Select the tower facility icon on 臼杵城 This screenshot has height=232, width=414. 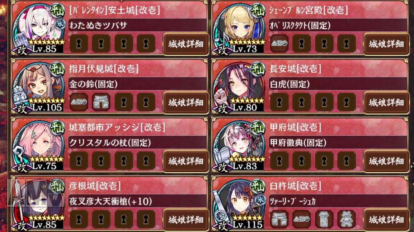(324, 219)
